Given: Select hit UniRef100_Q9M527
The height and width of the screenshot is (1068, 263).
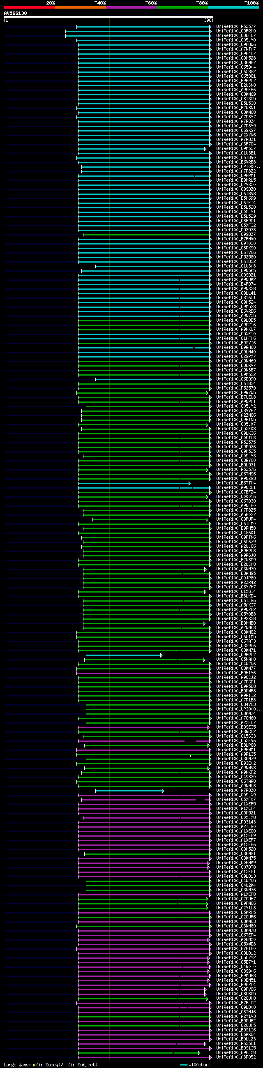Looking at the screenshot, I should click(x=235, y=149).
